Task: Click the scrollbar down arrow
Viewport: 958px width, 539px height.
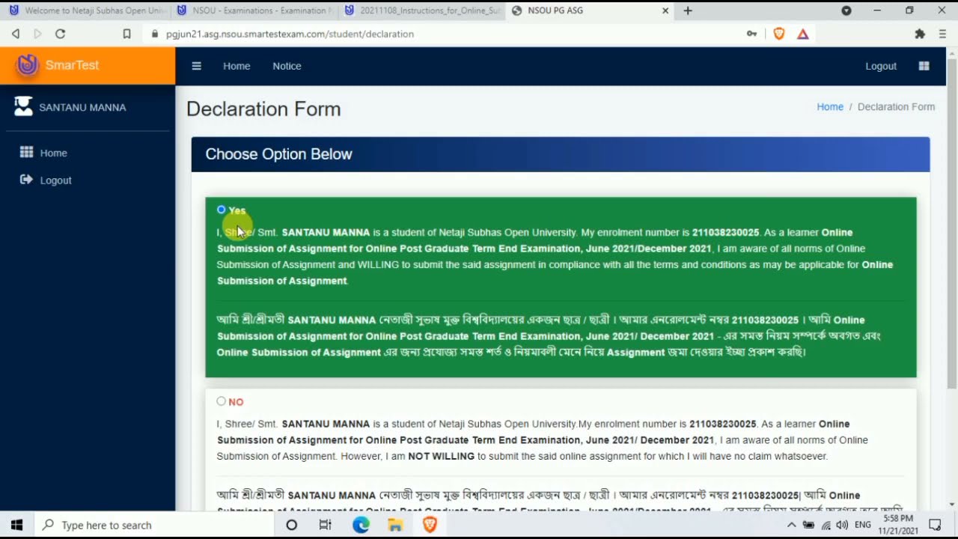Action: point(952,504)
